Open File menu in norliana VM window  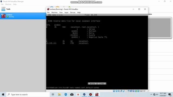tap(48, 12)
